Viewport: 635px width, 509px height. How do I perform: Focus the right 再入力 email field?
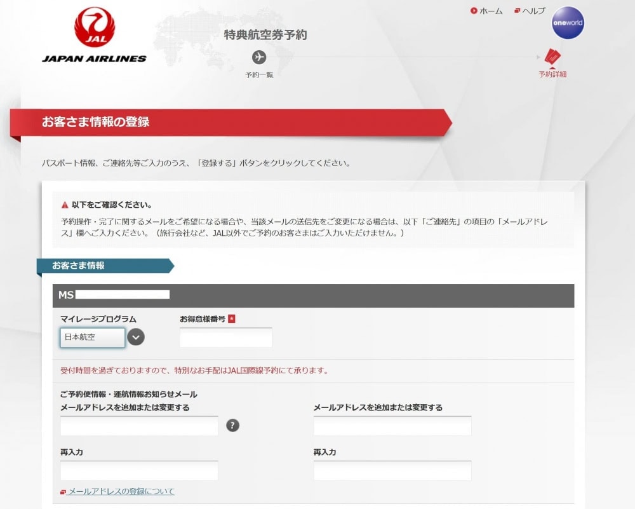pyautogui.click(x=392, y=470)
